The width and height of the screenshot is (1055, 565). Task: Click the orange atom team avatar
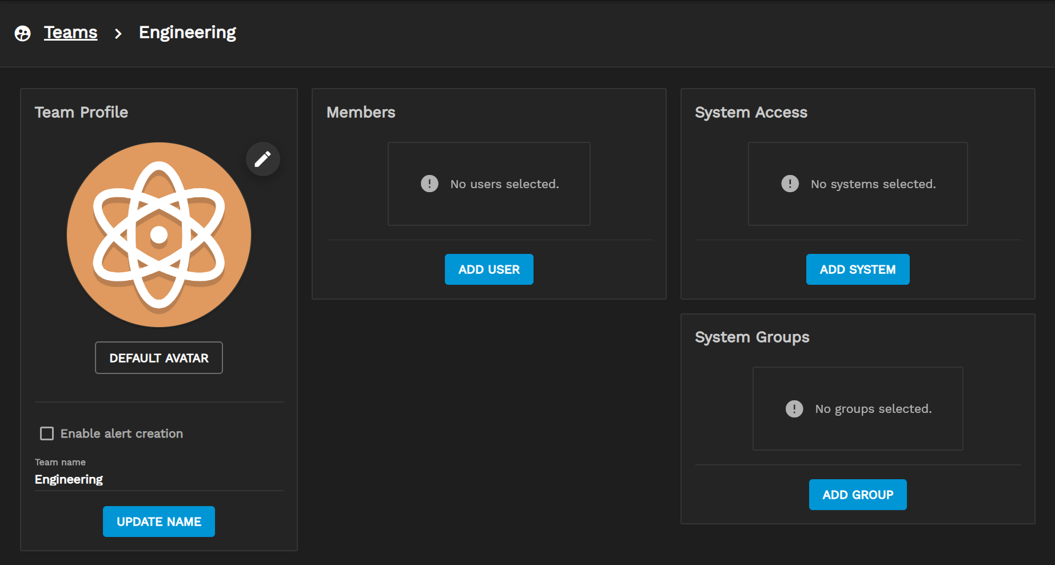click(x=159, y=234)
